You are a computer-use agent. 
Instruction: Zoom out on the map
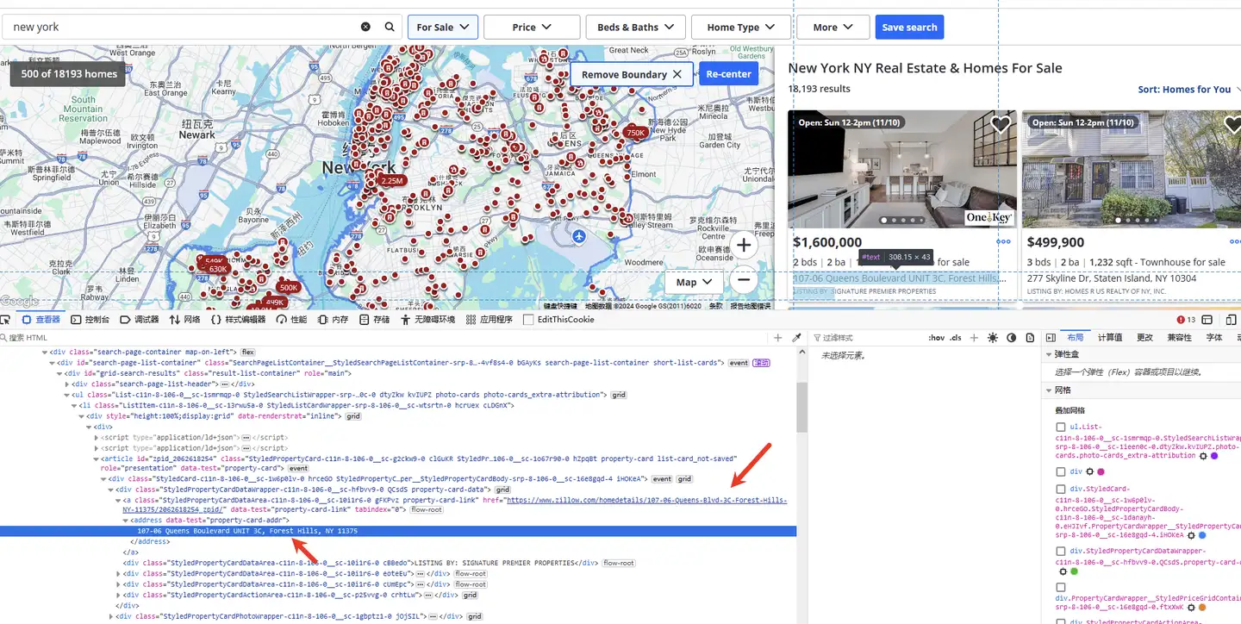click(744, 278)
